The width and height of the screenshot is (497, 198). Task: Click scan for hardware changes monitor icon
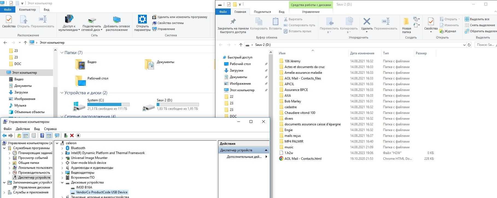(x=57, y=135)
